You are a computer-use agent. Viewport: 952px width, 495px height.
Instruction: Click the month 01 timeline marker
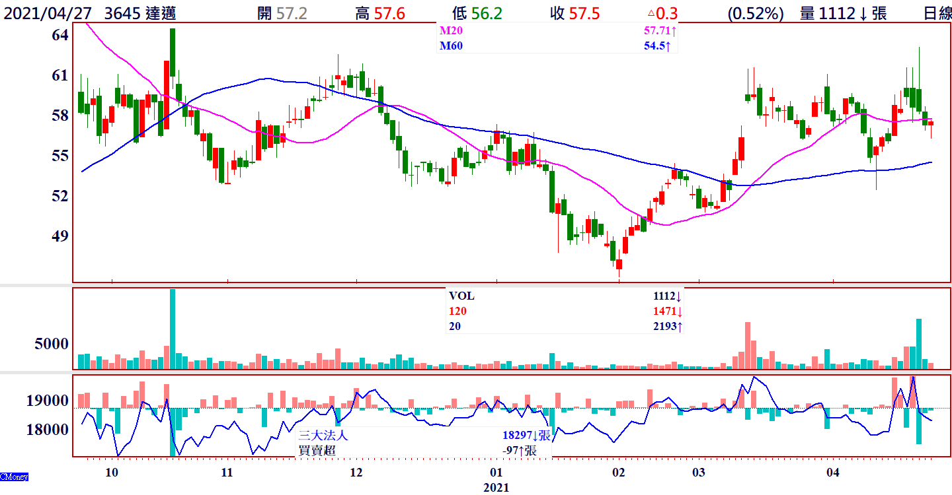(496, 473)
